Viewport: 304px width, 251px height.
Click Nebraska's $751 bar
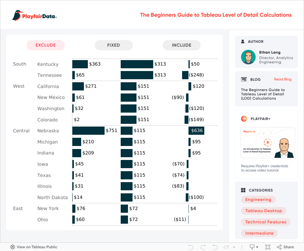(x=88, y=131)
